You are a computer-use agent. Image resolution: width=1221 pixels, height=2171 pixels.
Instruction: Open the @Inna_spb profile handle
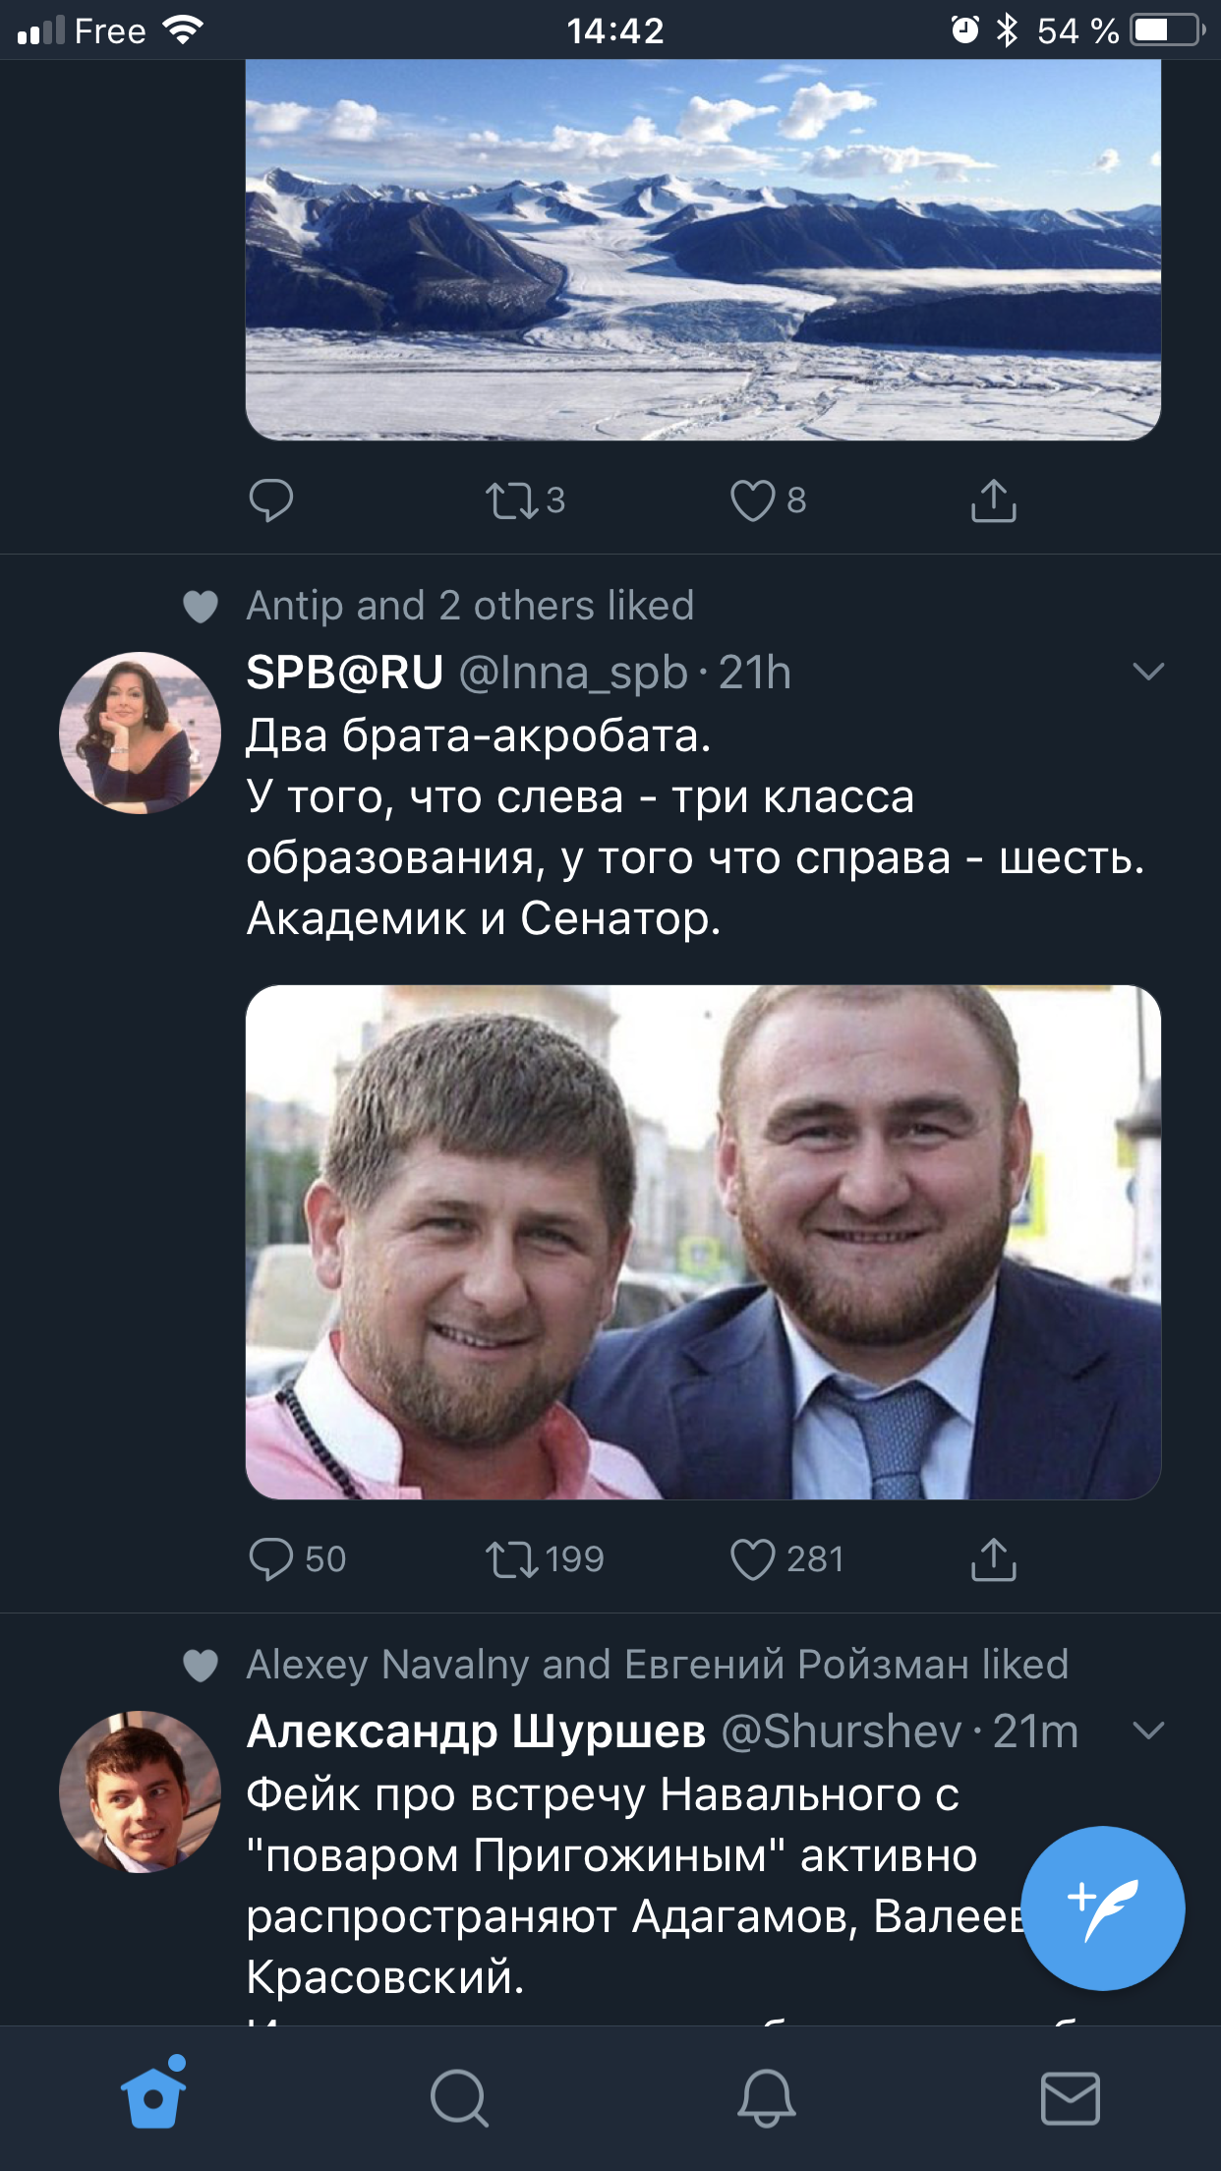pos(573,673)
